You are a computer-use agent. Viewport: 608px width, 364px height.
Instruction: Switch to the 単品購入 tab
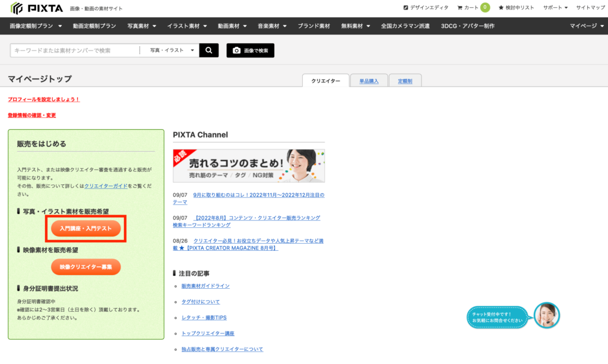click(x=369, y=79)
